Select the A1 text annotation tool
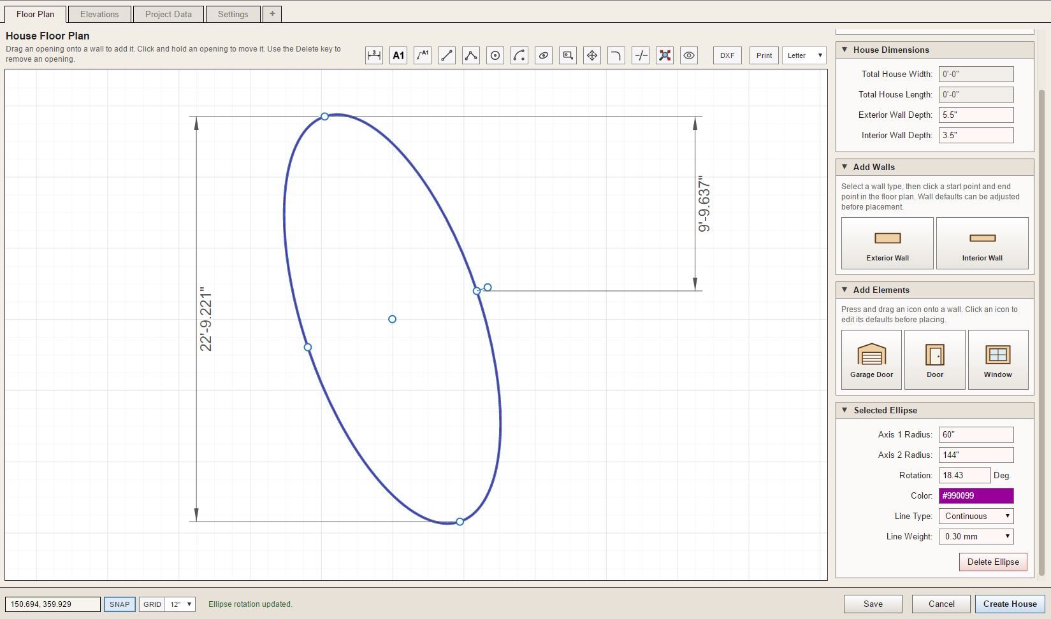The height and width of the screenshot is (619, 1051). (x=398, y=55)
